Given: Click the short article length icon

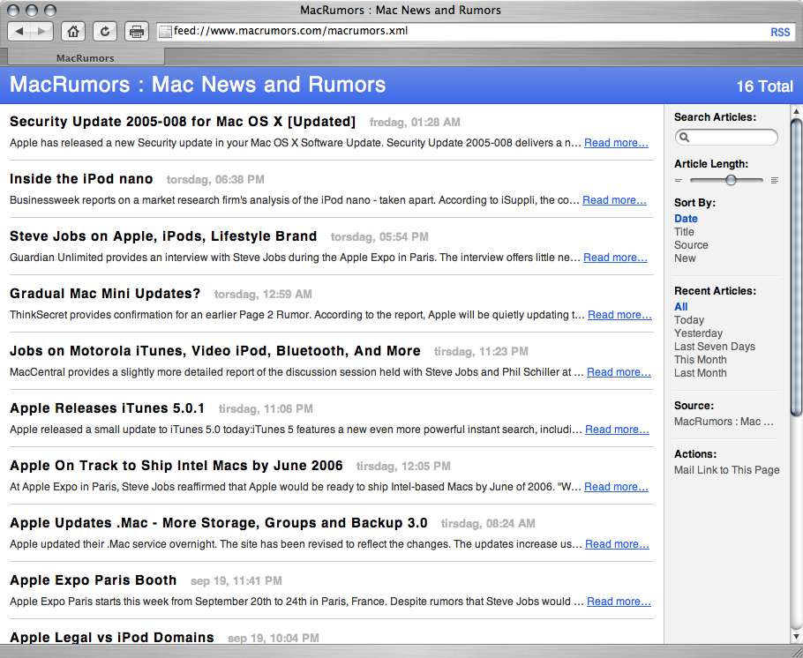Looking at the screenshot, I should pyautogui.click(x=679, y=180).
